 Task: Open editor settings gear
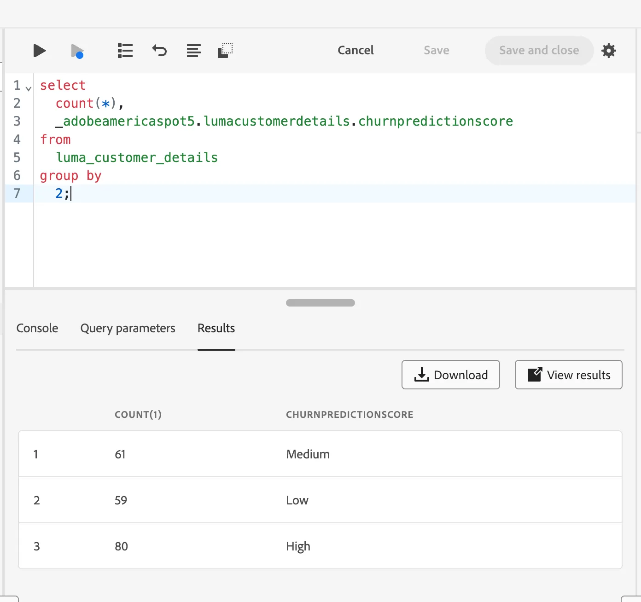tap(609, 51)
